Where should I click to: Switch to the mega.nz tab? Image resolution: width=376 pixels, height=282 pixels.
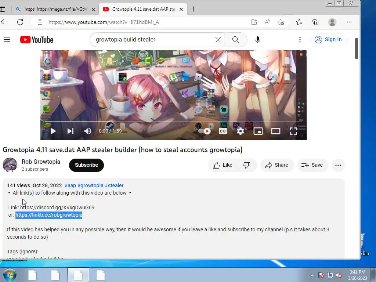(55, 9)
